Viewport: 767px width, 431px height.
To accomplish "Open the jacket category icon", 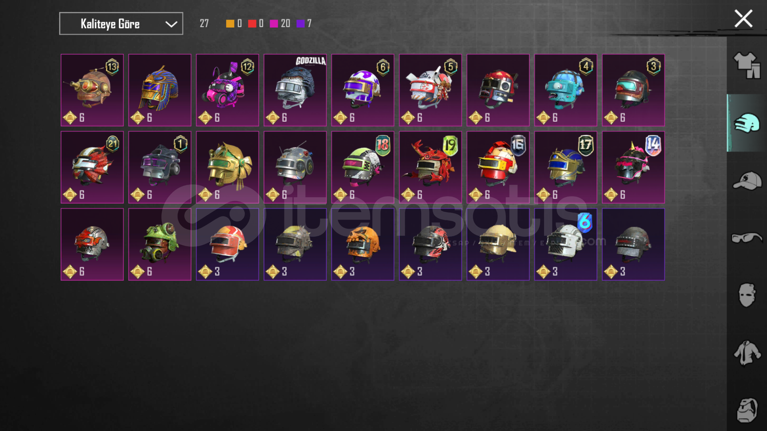I will (x=747, y=353).
